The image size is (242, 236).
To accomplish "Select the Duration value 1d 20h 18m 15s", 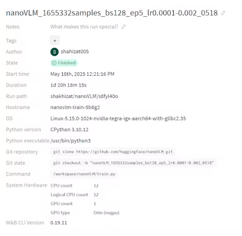I will click(68, 85).
